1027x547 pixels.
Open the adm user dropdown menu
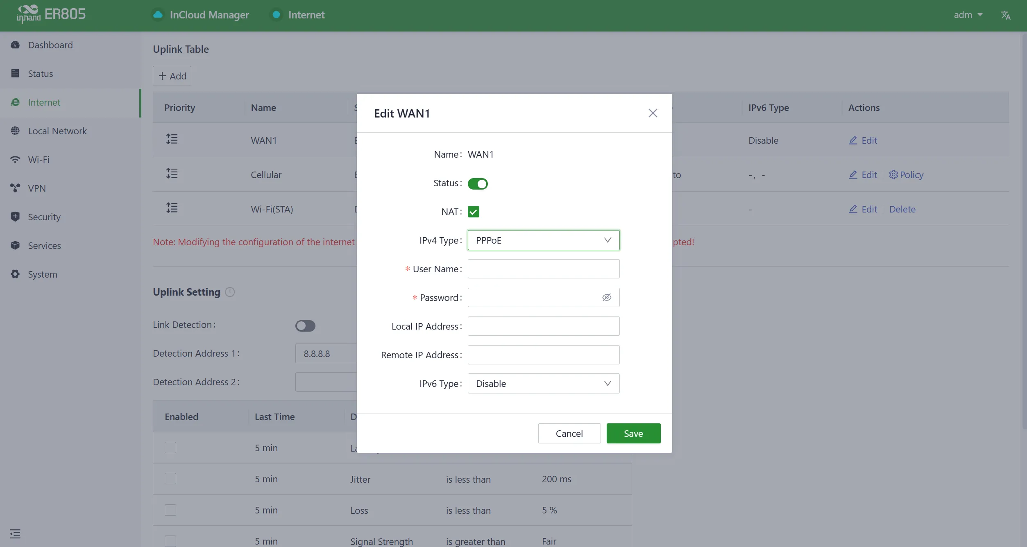[x=968, y=15]
